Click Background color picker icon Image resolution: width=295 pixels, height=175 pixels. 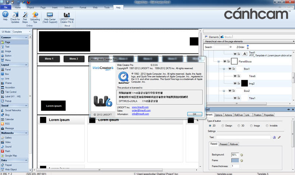242,155
